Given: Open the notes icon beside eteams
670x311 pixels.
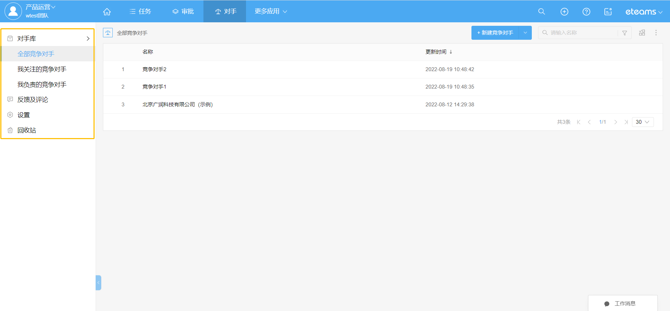Looking at the screenshot, I should click(x=608, y=12).
